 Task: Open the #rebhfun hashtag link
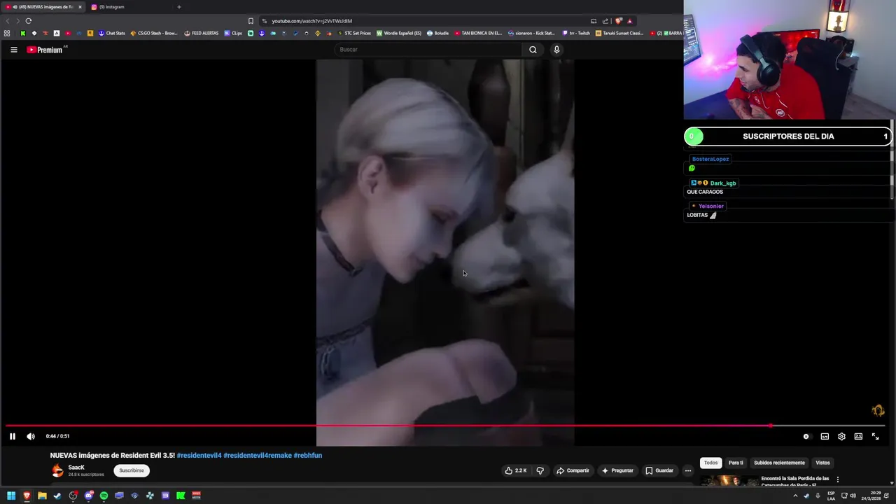pos(308,456)
